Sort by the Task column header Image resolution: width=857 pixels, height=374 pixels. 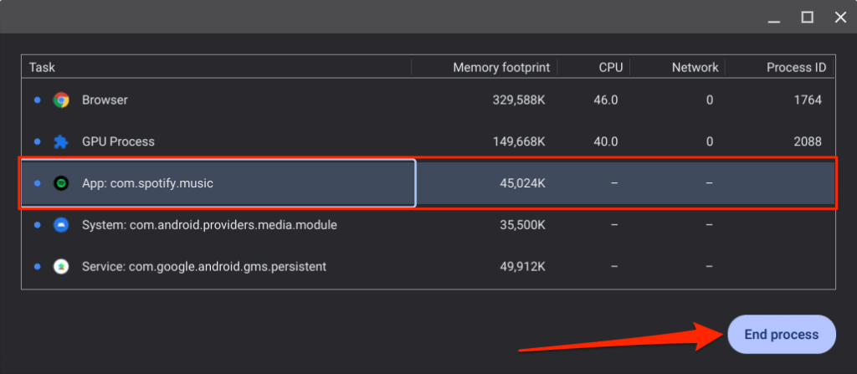(42, 68)
